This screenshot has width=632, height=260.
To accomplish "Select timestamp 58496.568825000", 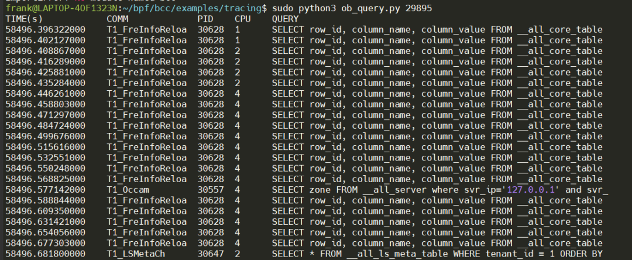I will click(x=46, y=179).
